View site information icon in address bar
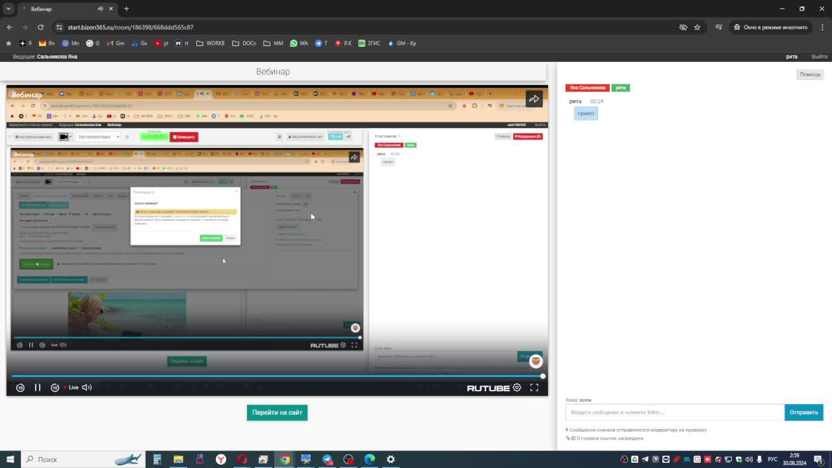This screenshot has width=832, height=468. (x=59, y=27)
